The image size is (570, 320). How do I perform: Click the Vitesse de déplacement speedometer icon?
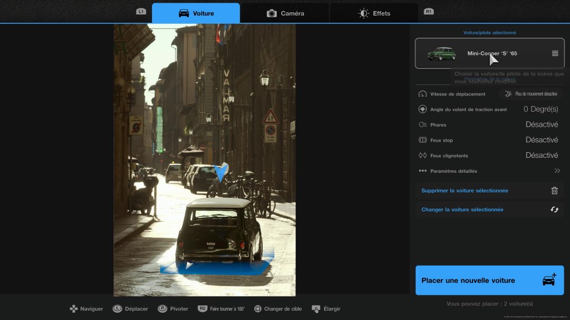(423, 94)
